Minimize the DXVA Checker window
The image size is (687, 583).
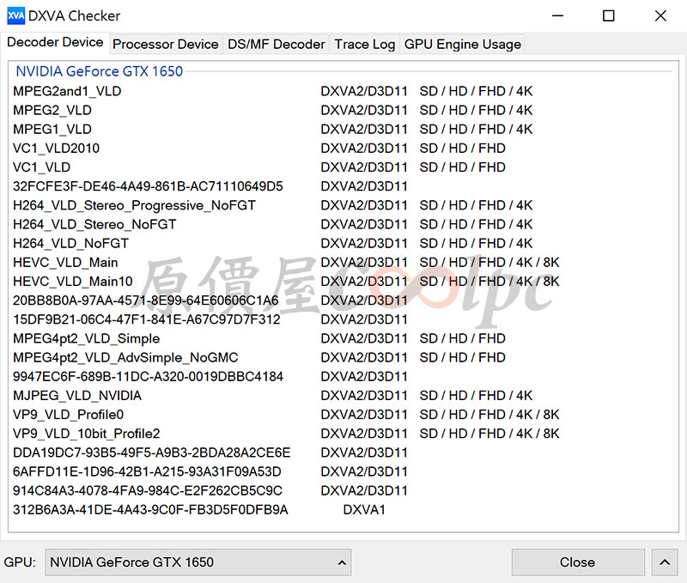click(x=557, y=15)
